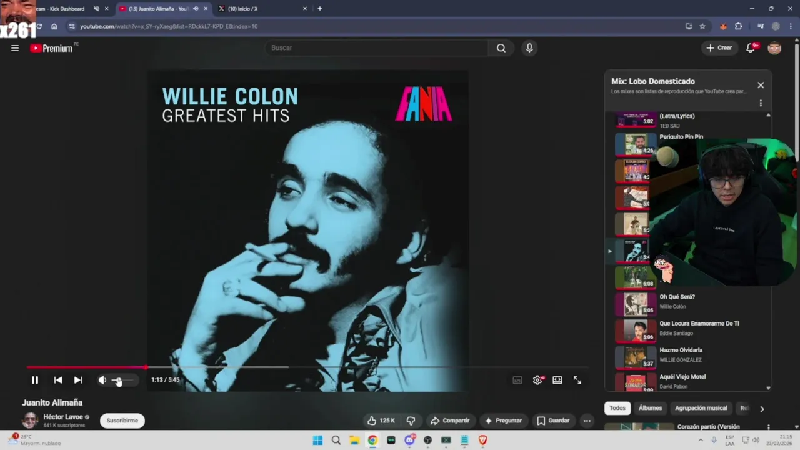Open the site information icon in address bar
This screenshot has height=450, width=800.
pyautogui.click(x=72, y=26)
